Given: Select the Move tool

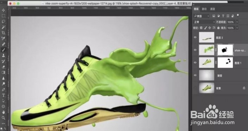Looking at the screenshot, I should [x=3, y=10].
